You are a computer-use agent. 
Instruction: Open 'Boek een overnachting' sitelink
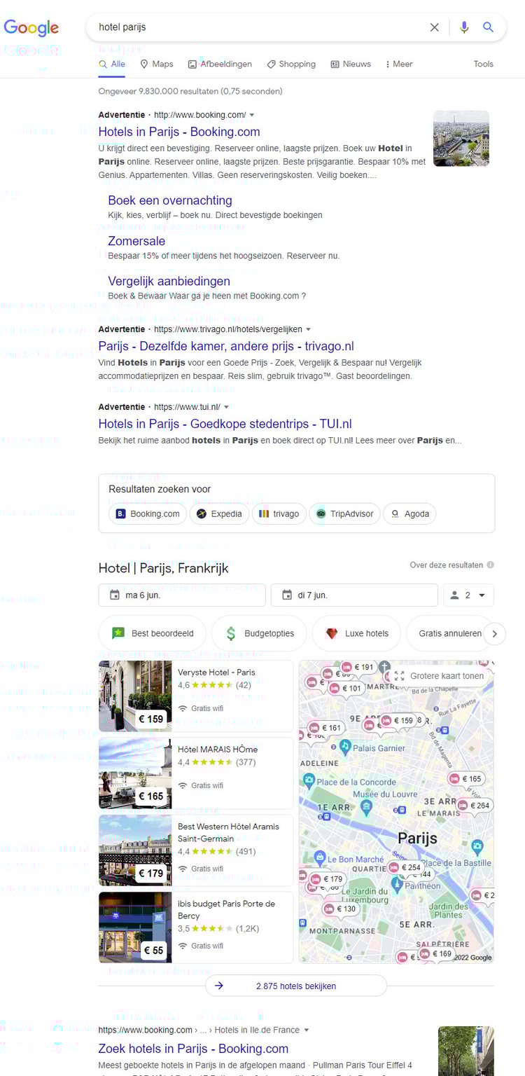point(170,200)
